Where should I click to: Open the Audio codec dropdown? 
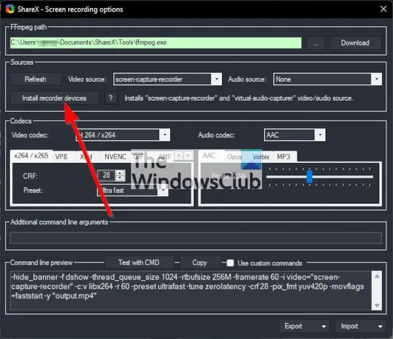(320, 135)
